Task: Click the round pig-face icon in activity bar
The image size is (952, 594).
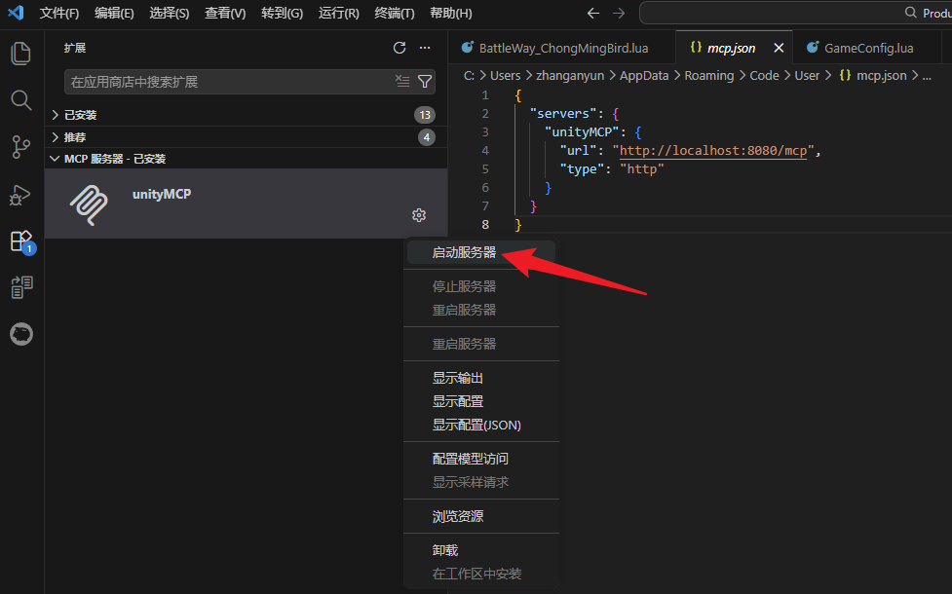Action: (21, 334)
